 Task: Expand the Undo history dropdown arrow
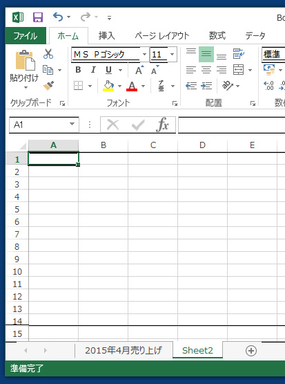[x=68, y=17]
